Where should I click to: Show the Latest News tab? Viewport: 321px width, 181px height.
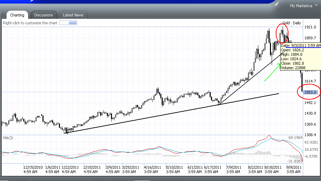[73, 15]
